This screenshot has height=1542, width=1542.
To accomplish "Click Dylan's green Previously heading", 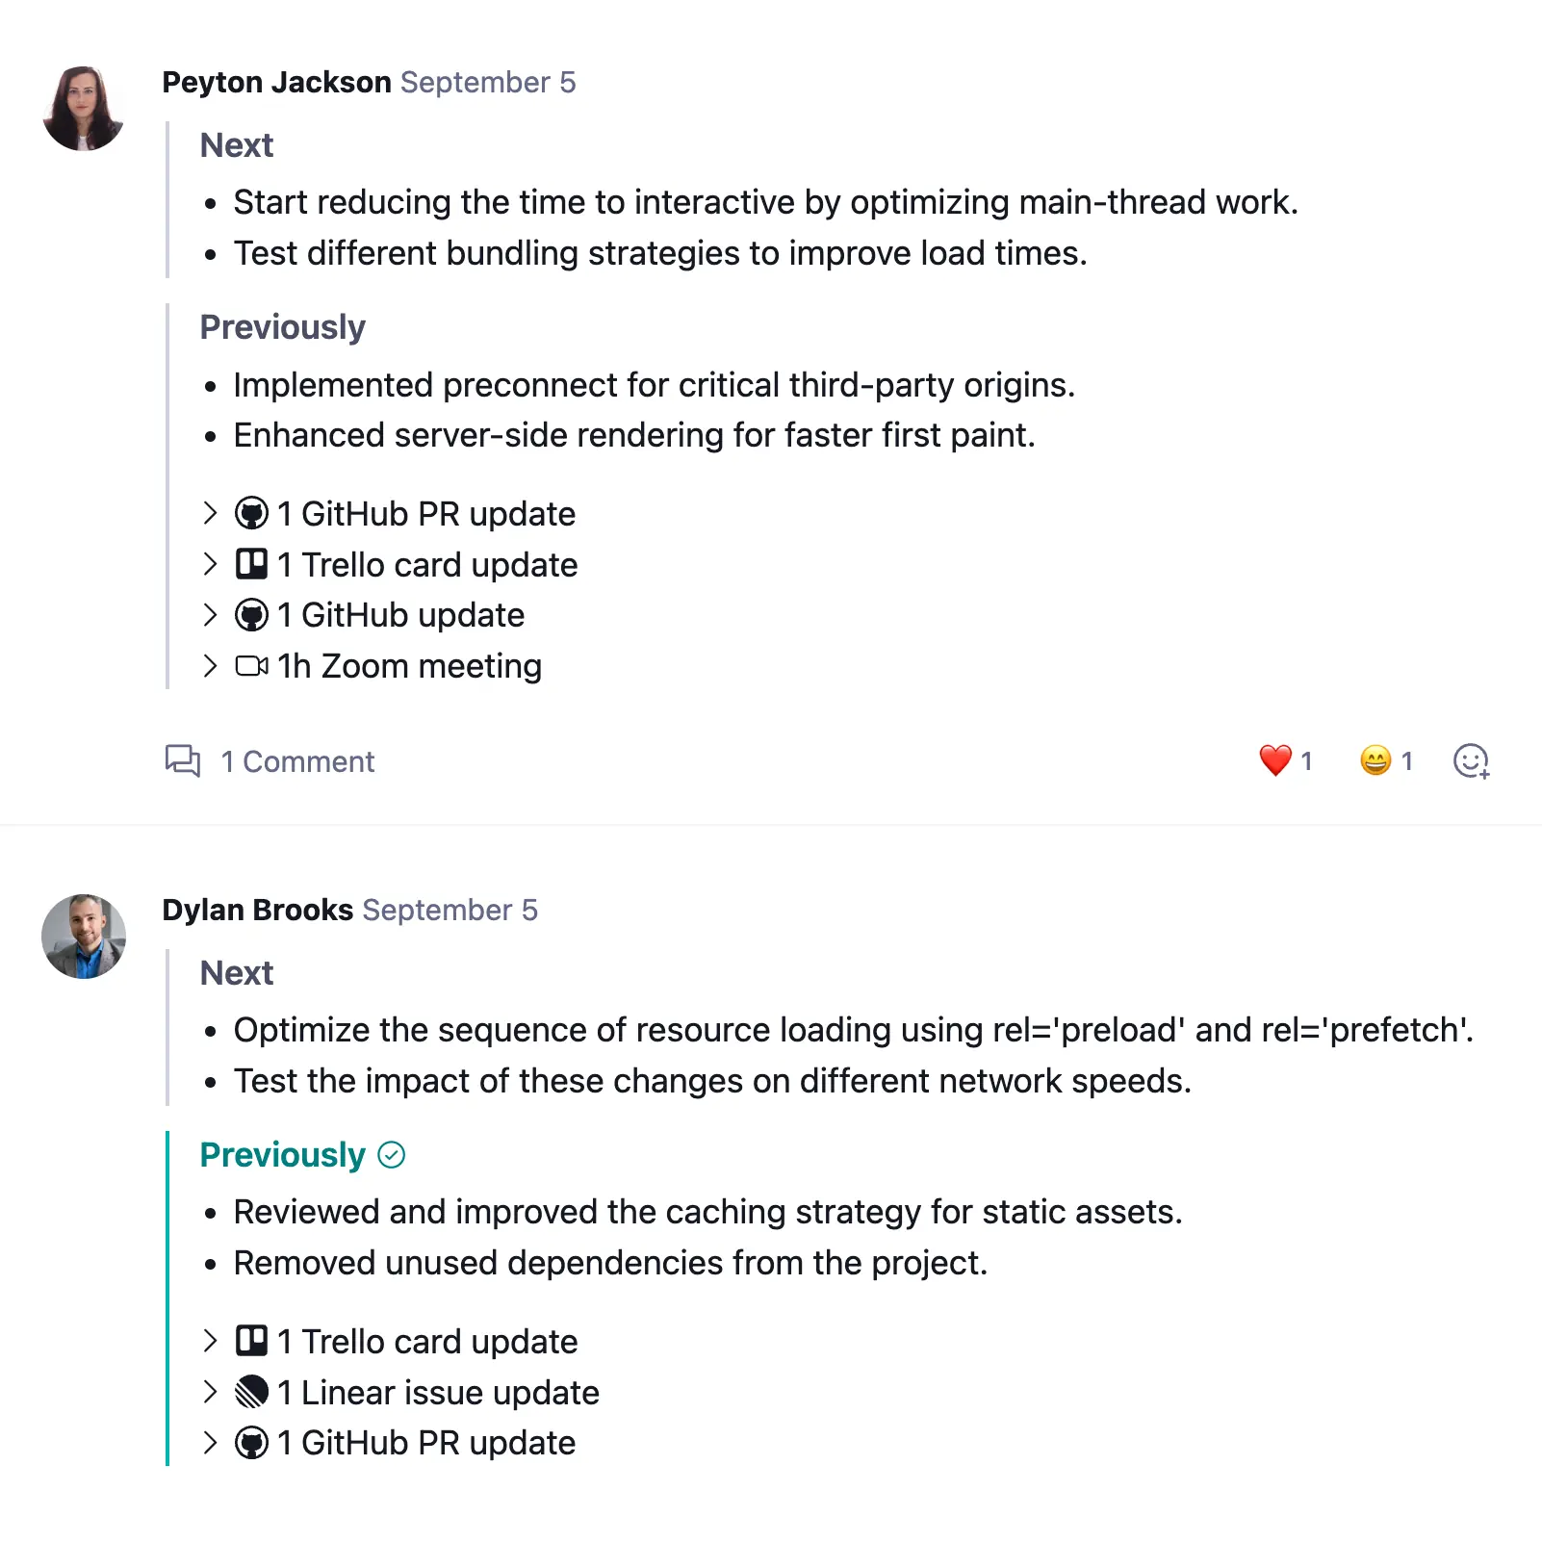I will pyautogui.click(x=282, y=1154).
